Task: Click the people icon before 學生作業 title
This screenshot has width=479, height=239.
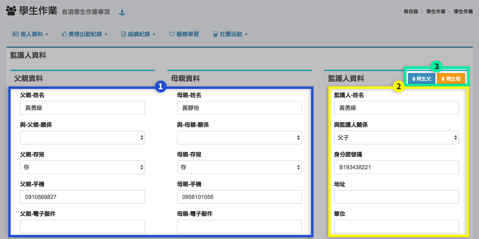Action: (x=11, y=11)
